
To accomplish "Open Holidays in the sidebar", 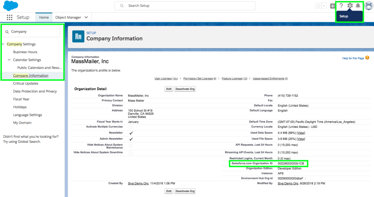I will (x=20, y=107).
